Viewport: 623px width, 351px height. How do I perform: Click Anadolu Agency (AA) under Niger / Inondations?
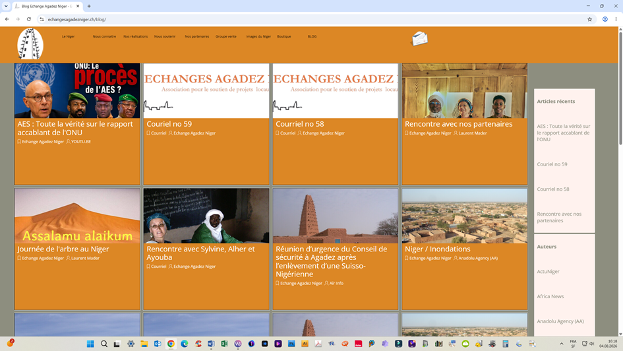point(478,259)
